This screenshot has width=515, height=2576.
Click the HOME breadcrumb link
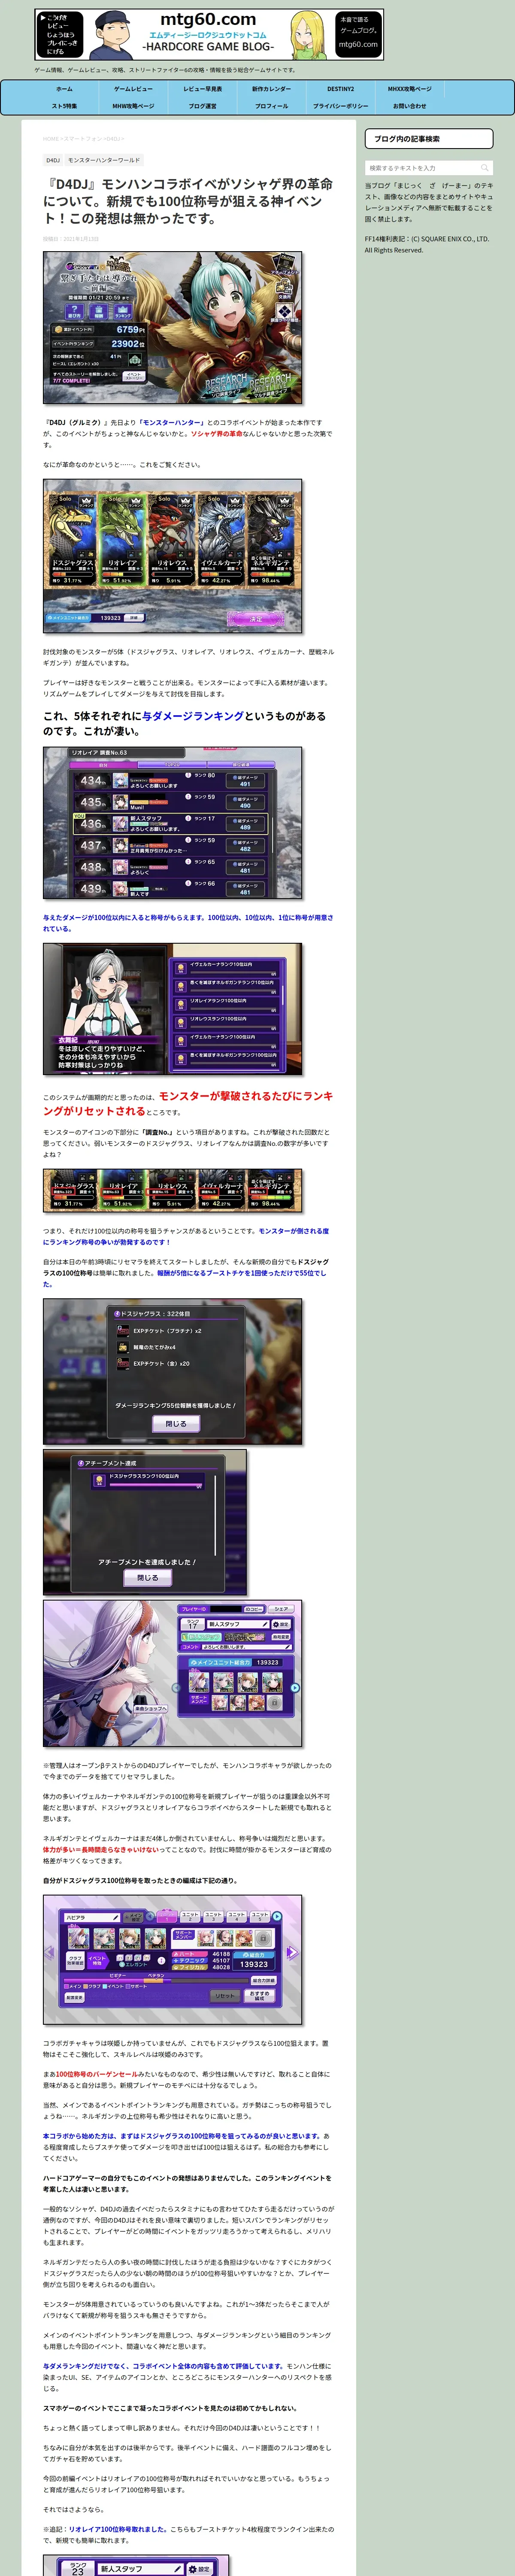[51, 139]
